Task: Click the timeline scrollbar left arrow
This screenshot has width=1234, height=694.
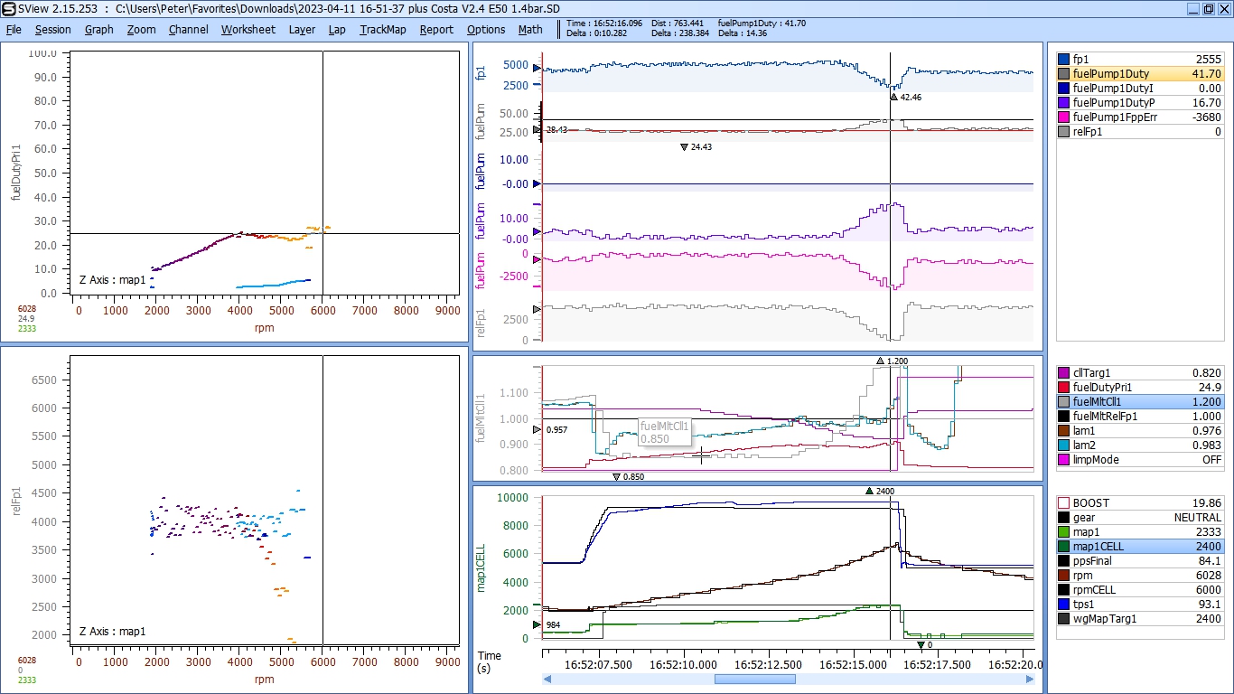Action: click(547, 680)
